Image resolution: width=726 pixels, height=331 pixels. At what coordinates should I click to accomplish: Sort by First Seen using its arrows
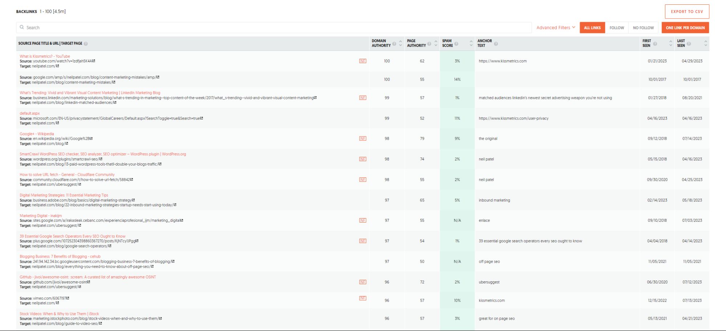[670, 43]
